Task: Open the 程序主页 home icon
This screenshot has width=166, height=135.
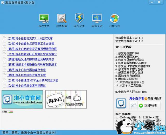Action: coord(44,19)
